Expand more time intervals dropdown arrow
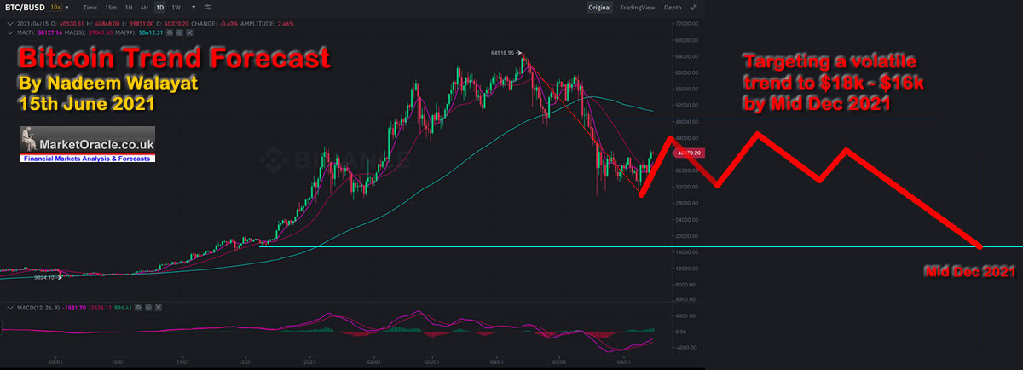 click(193, 7)
